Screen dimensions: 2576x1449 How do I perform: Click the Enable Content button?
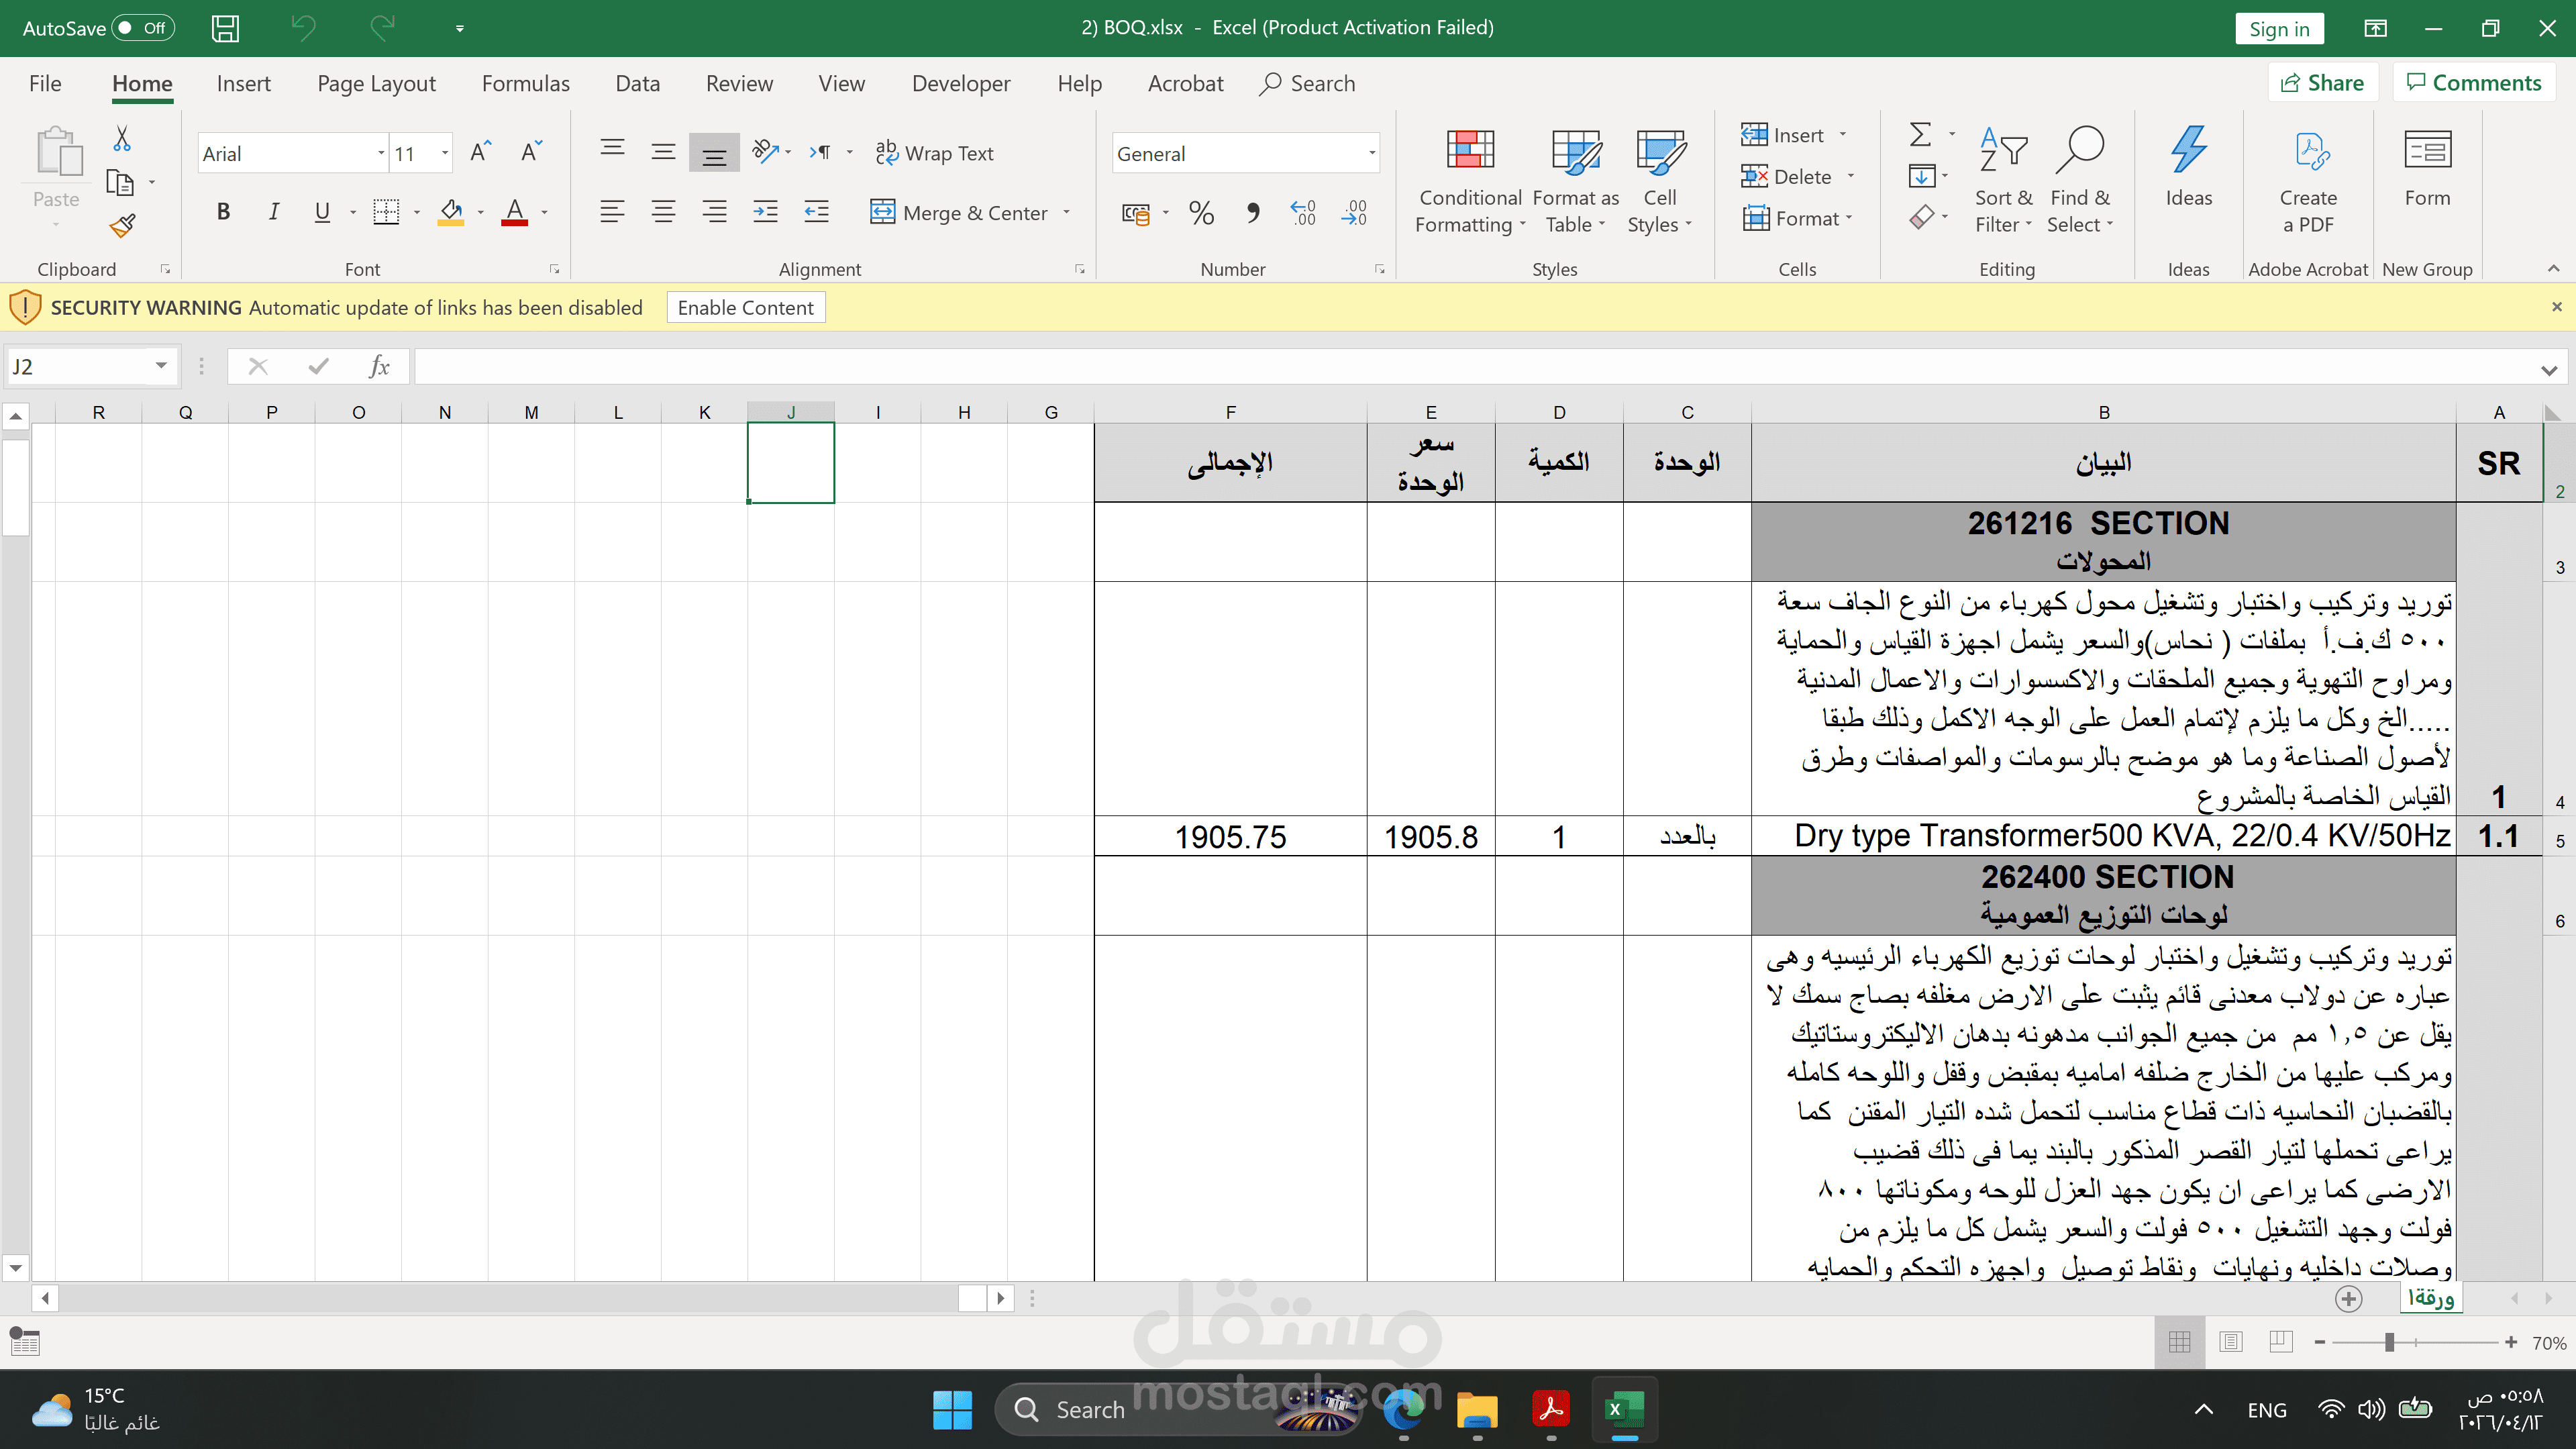(745, 308)
